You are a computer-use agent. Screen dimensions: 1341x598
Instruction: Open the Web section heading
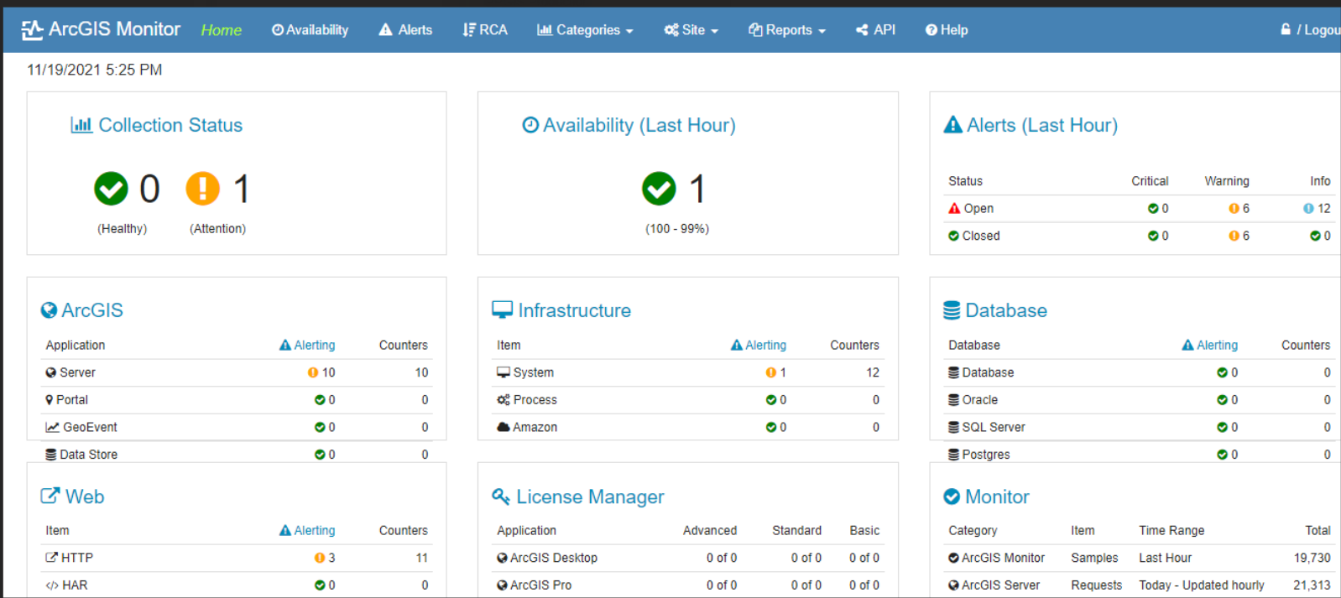[x=85, y=497]
